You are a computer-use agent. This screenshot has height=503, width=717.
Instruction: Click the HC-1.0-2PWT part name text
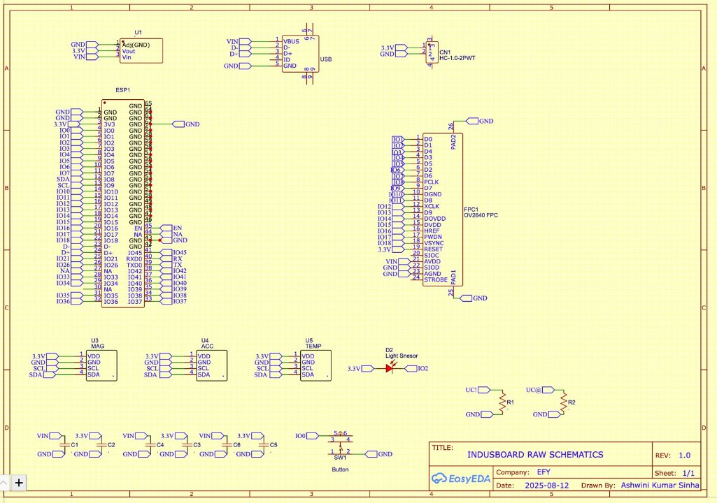coord(457,59)
